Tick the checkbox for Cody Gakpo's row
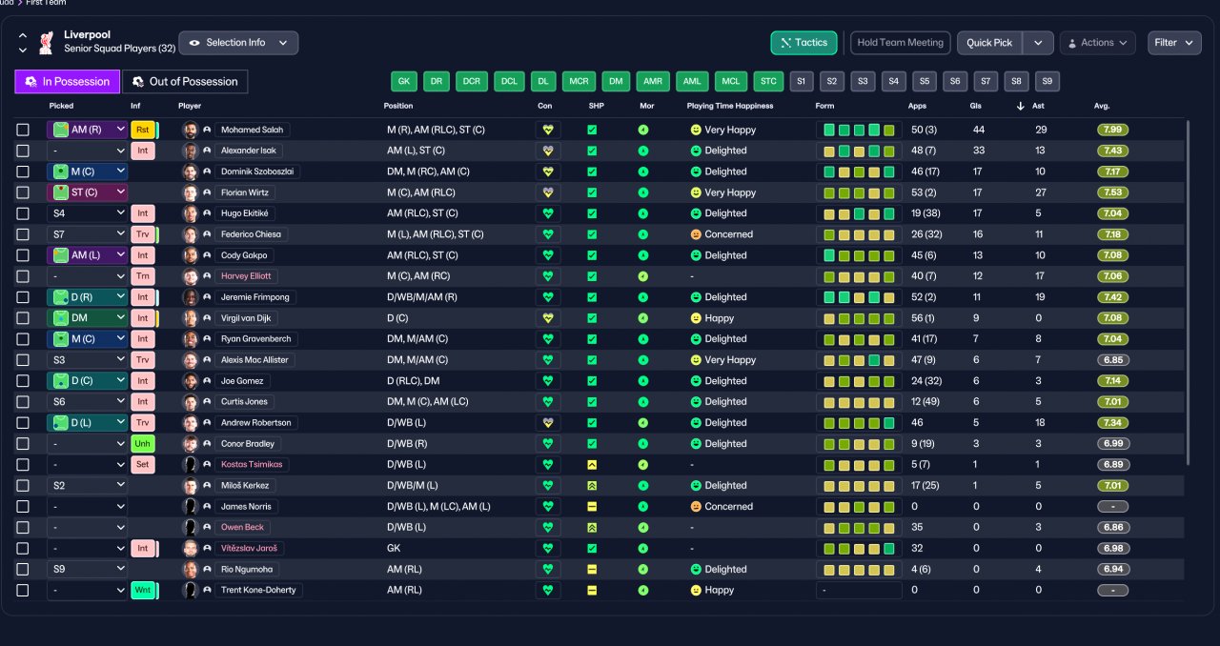Screen dimensions: 1220x646 point(23,255)
